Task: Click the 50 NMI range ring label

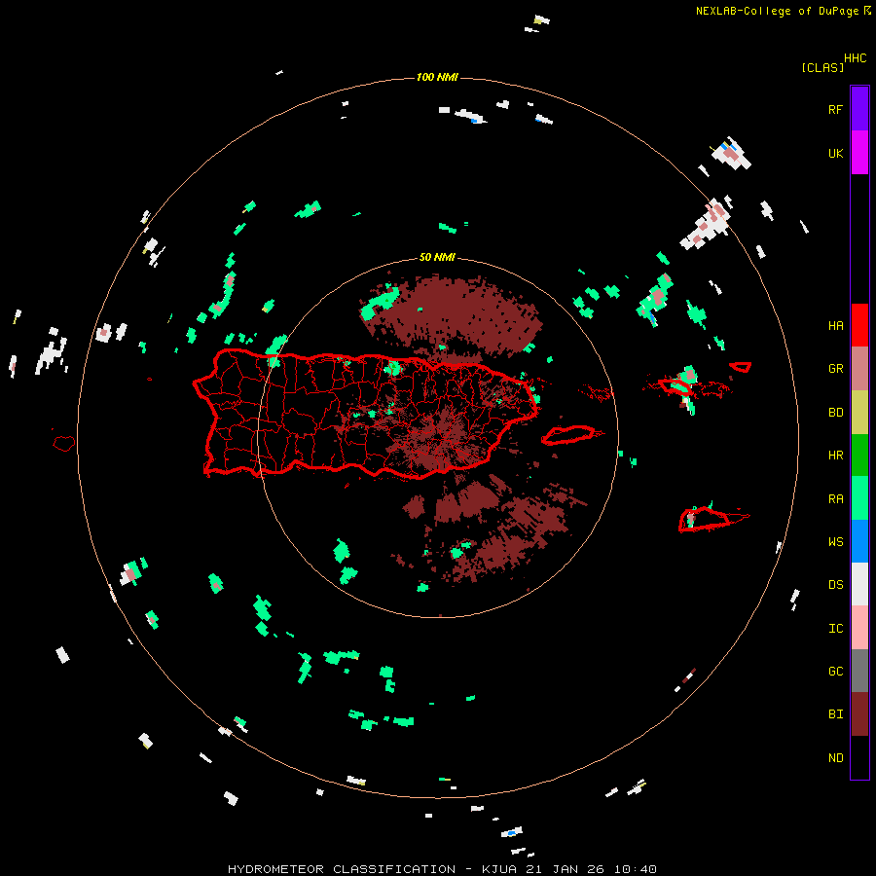Action: (437, 257)
